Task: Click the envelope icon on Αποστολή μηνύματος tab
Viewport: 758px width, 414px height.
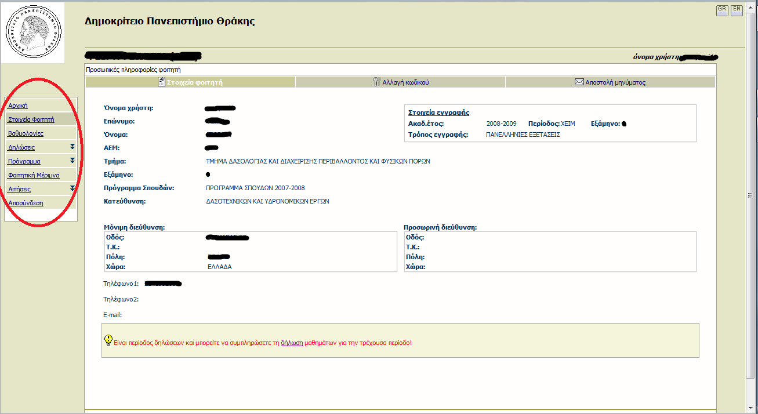Action: [x=579, y=82]
